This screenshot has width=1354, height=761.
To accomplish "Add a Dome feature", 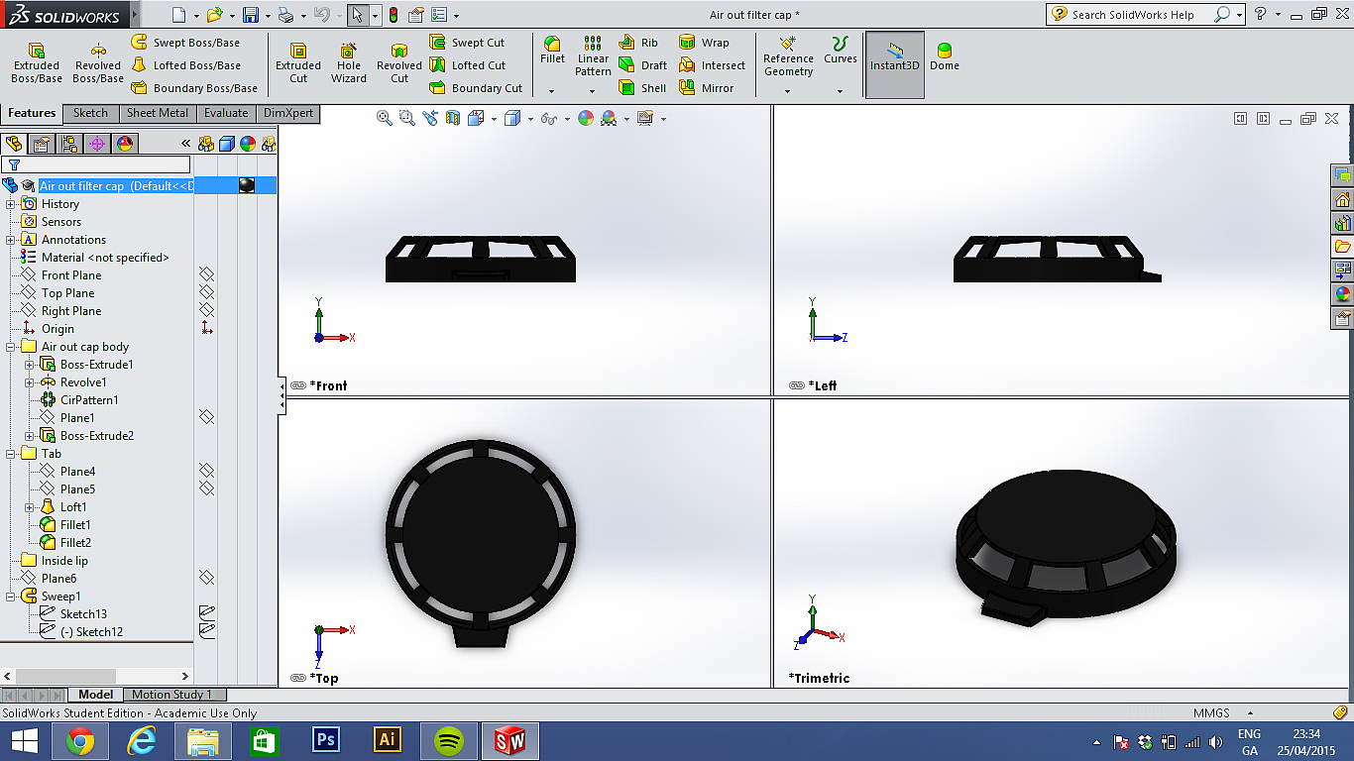I will [944, 56].
